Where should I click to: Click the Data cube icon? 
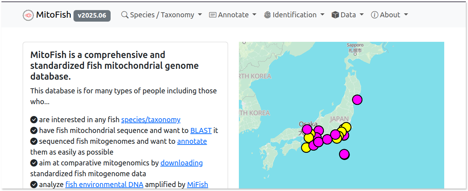coord(335,15)
